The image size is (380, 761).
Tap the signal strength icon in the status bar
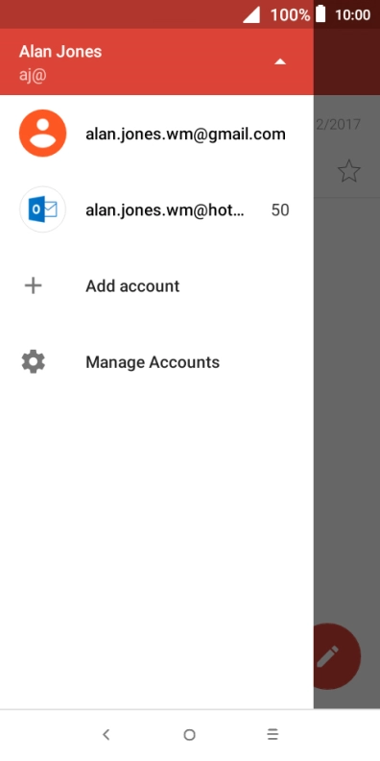(x=251, y=14)
